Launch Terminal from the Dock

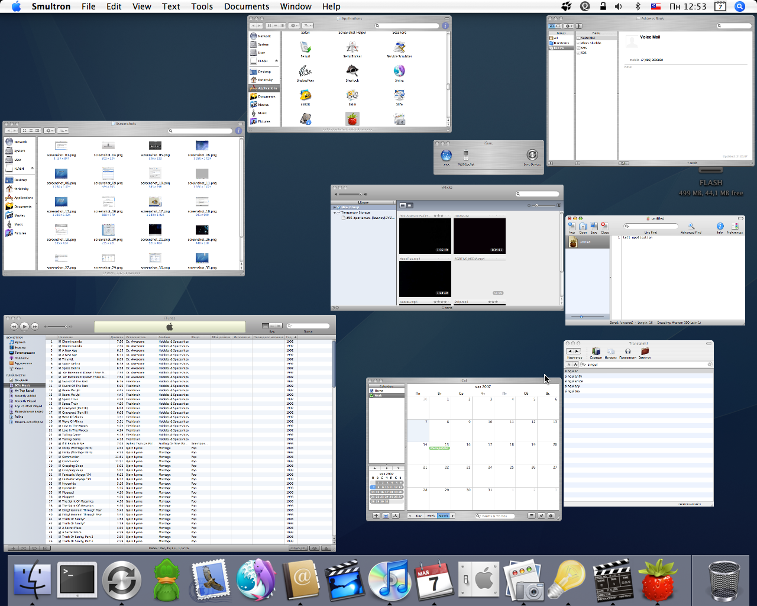coord(77,580)
